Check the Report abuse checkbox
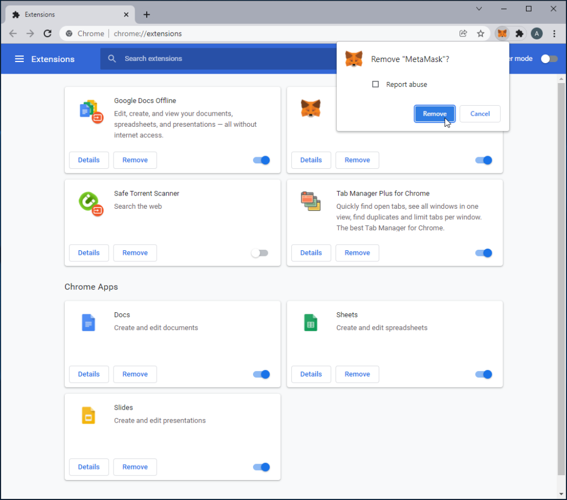This screenshot has width=567, height=500. [375, 85]
